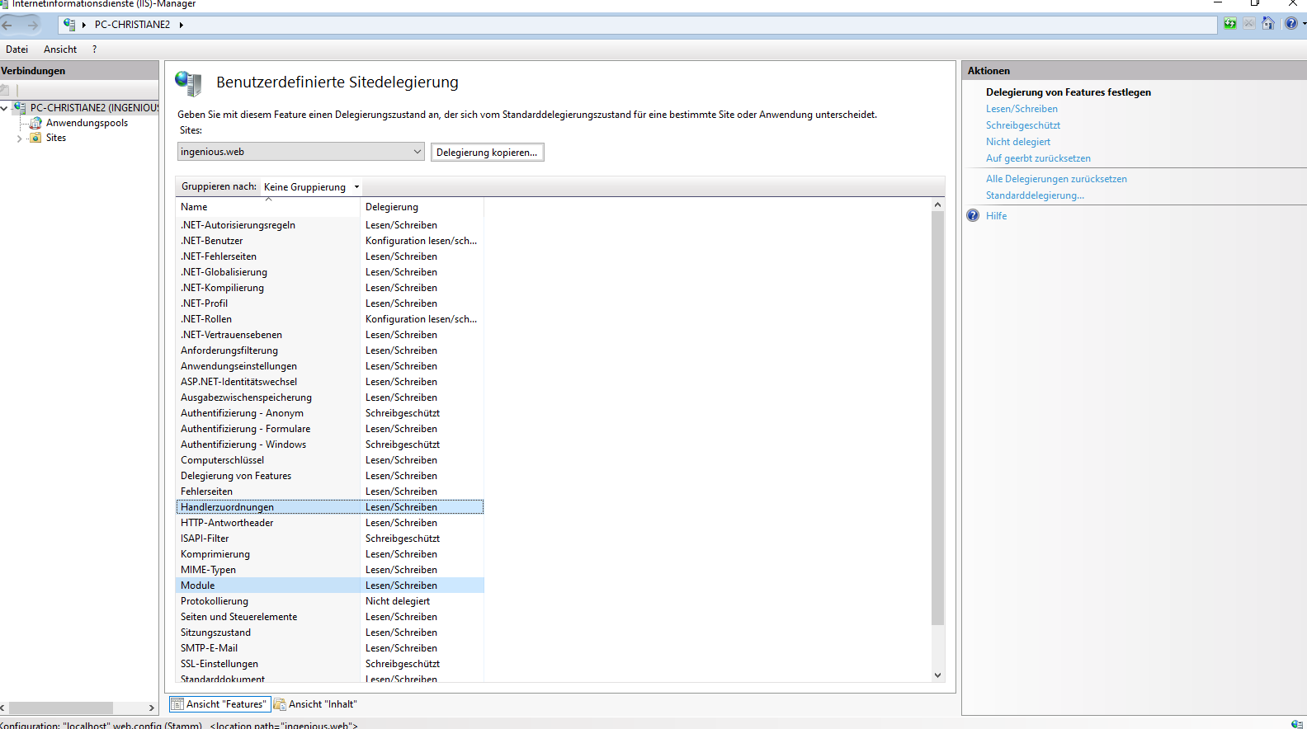Select the Sites tree item

[56, 138]
